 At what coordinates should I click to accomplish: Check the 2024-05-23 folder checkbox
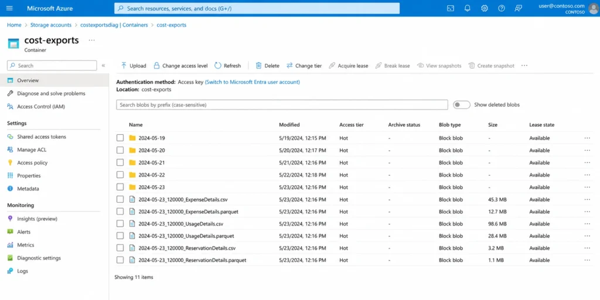120,187
